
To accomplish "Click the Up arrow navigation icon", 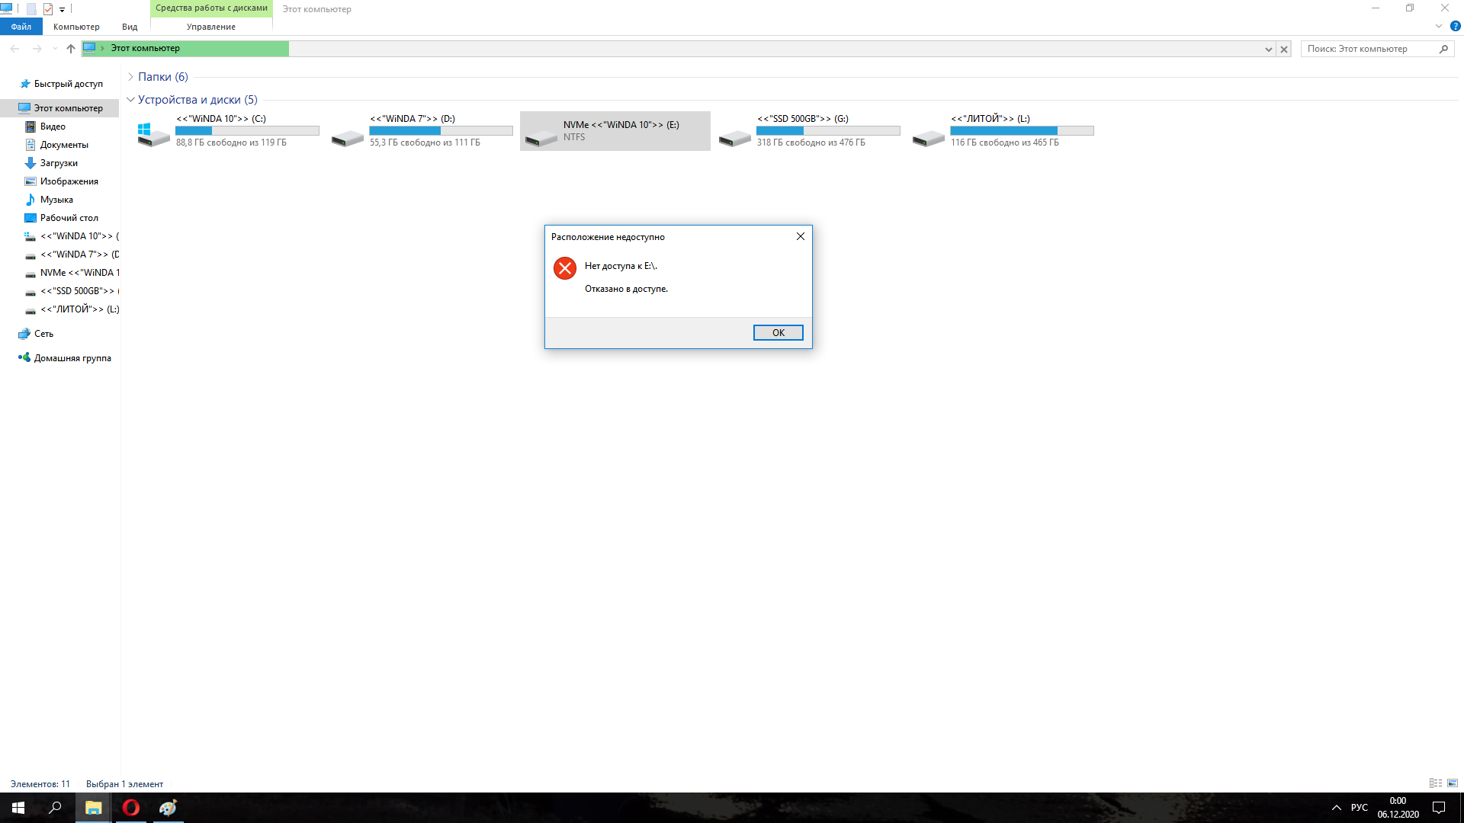I will click(71, 49).
